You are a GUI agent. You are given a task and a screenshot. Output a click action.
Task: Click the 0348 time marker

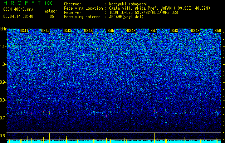click(174, 31)
